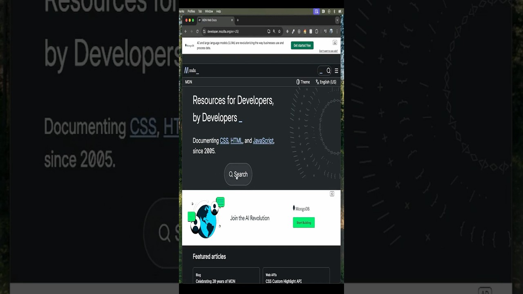This screenshot has height=294, width=523.
Task: Open the Chrome profile avatar
Action: [x=331, y=31]
